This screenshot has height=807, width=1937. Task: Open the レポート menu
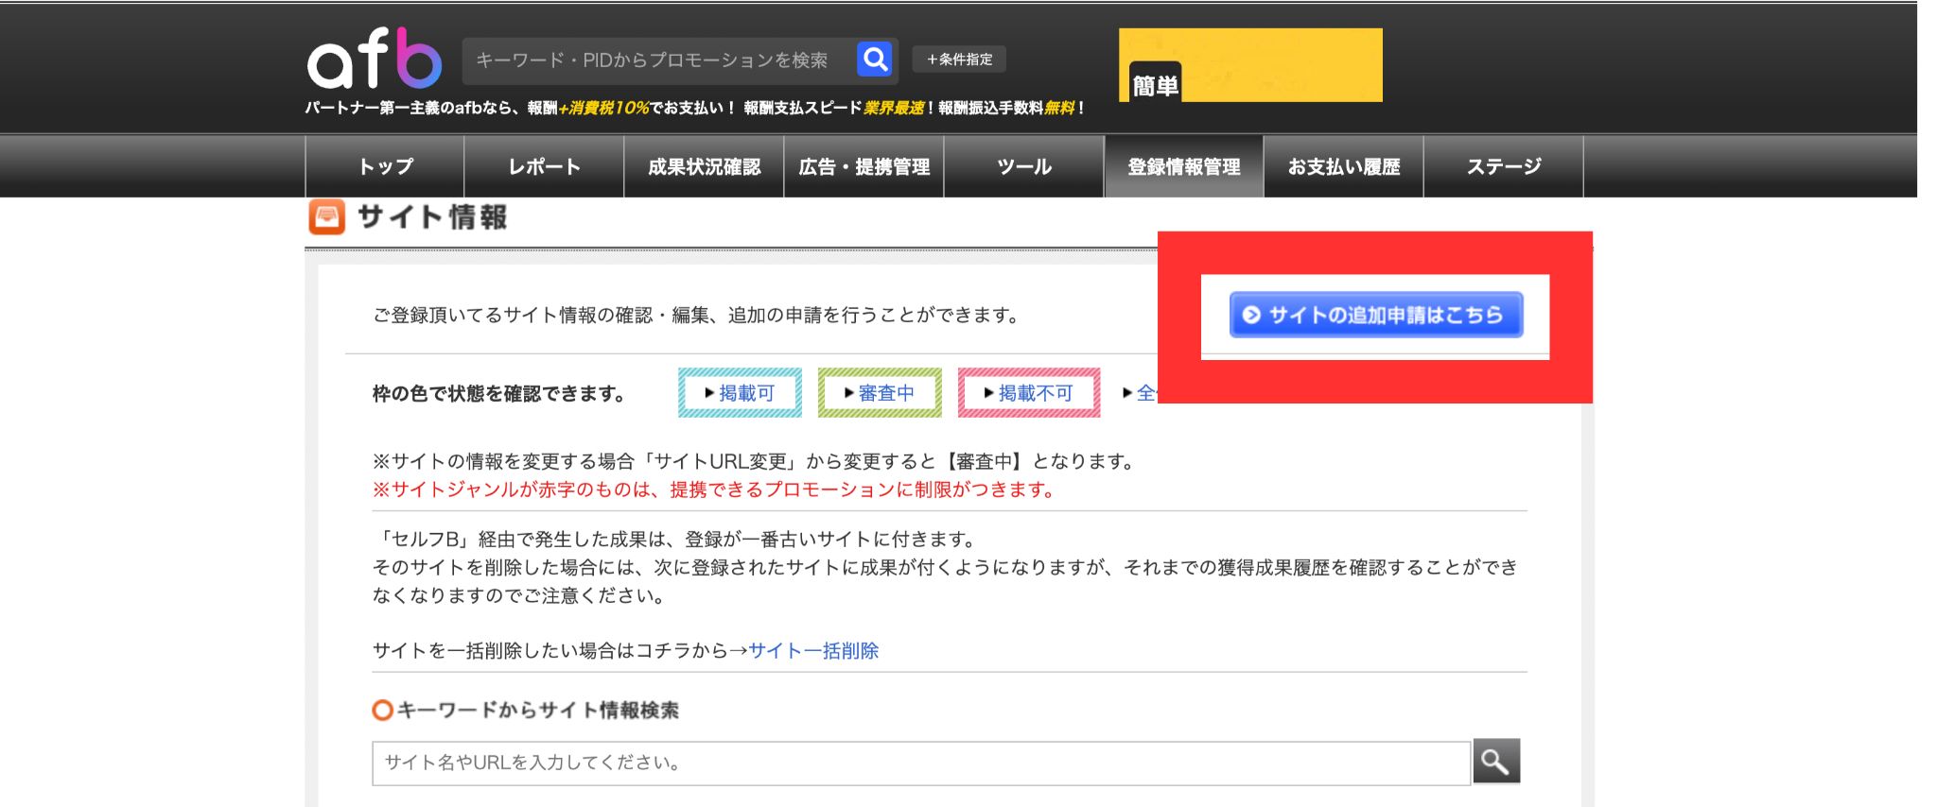(x=544, y=166)
